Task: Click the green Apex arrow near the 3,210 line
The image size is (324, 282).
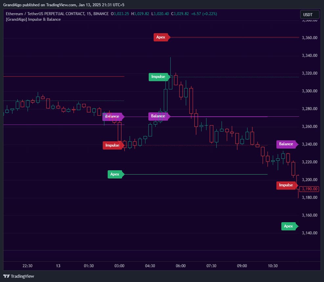Action: [115, 174]
